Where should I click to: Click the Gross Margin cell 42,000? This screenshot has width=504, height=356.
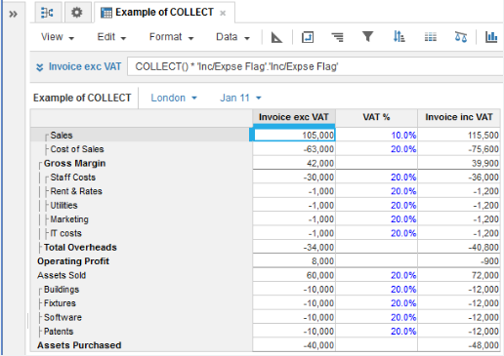[x=294, y=163]
